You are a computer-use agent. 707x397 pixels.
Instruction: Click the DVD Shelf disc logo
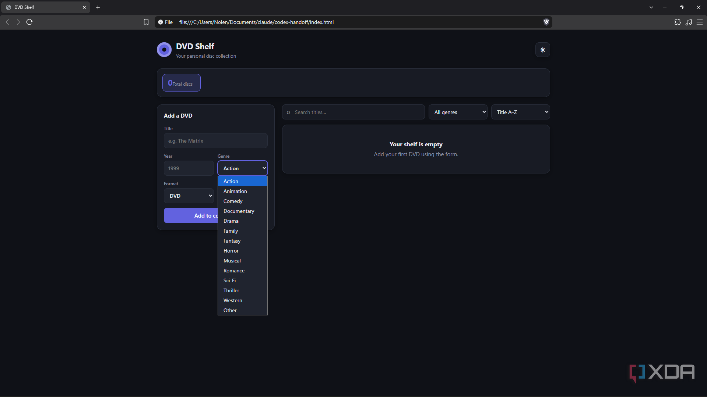164,50
